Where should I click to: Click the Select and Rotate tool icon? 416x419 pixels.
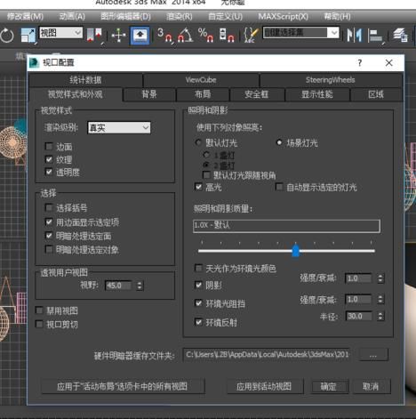click(x=7, y=36)
